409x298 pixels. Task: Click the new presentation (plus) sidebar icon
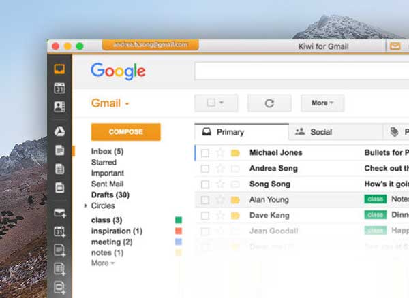[60, 288]
